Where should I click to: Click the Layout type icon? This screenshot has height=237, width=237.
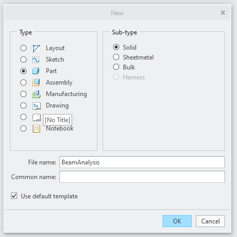tap(36, 48)
